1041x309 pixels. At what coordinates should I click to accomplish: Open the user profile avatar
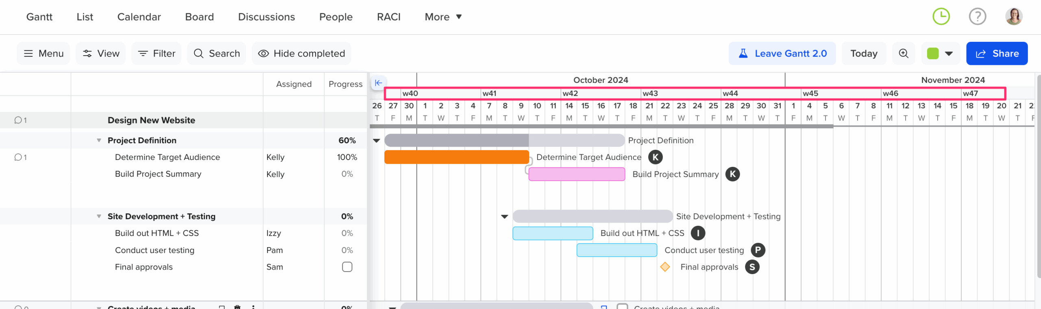click(x=1013, y=17)
